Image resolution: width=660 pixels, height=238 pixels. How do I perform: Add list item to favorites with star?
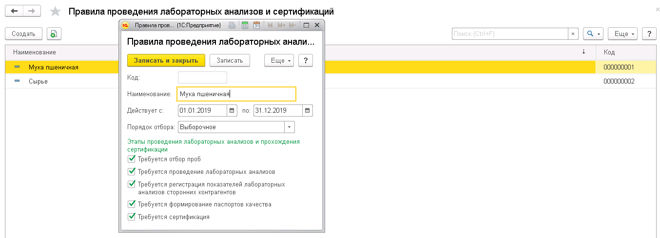[x=56, y=11]
